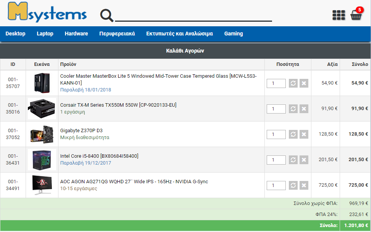Click product ID 001-35016
This screenshot has width=371, height=232.
[13, 108]
